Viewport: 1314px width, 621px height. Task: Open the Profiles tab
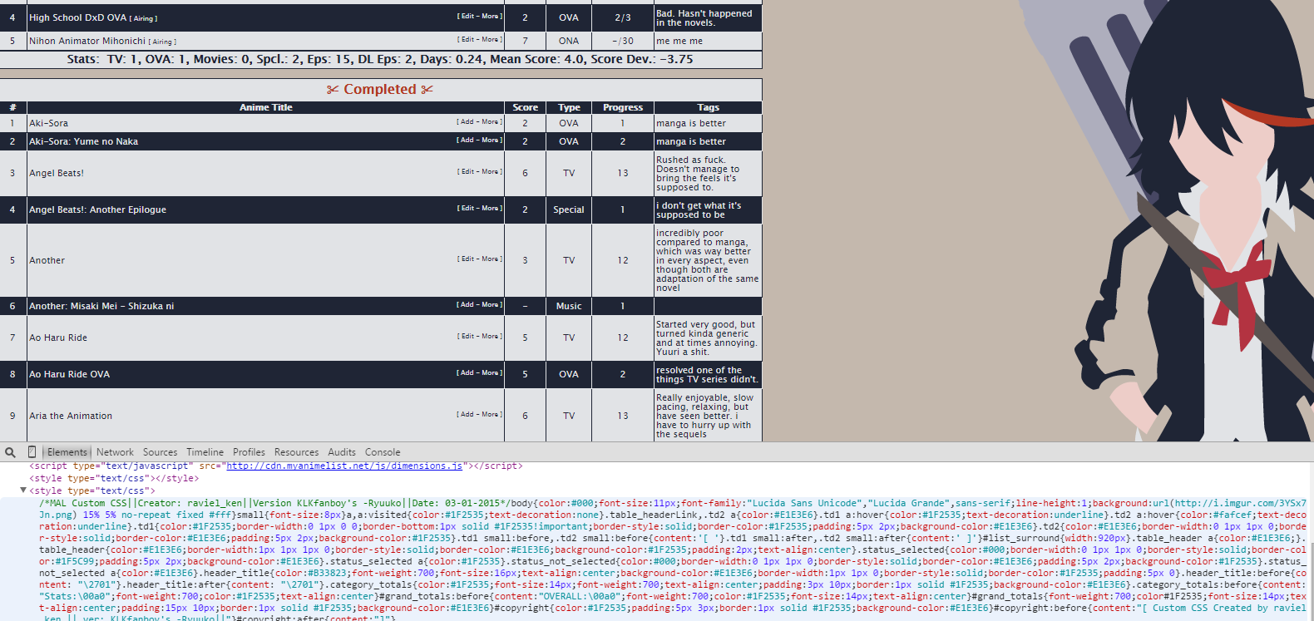249,452
